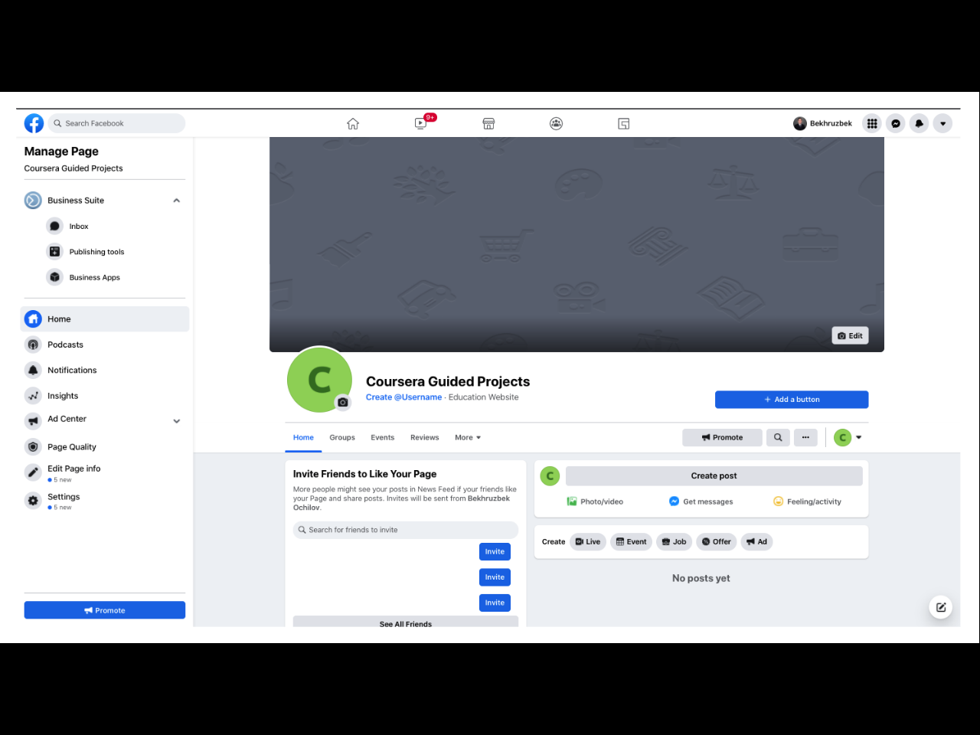Click the first Invite button
This screenshot has height=735, width=980.
[495, 552]
